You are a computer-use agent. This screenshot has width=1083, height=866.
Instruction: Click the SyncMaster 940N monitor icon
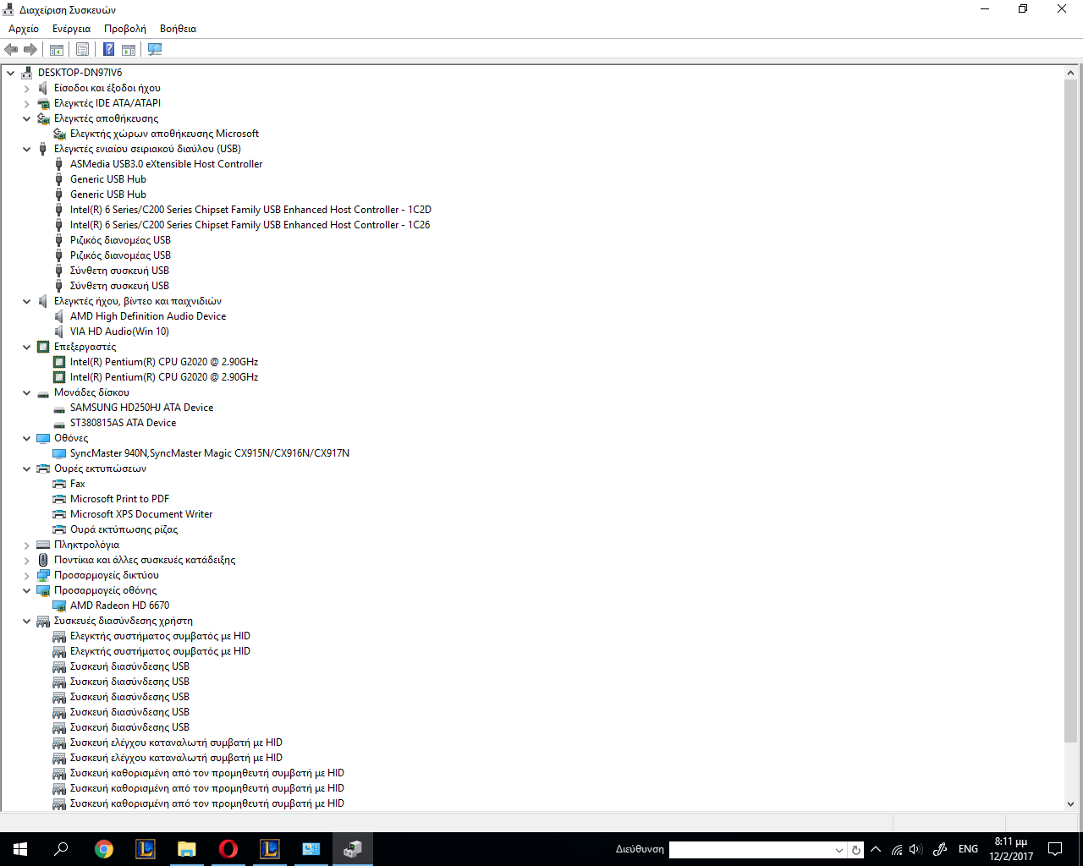click(x=59, y=453)
